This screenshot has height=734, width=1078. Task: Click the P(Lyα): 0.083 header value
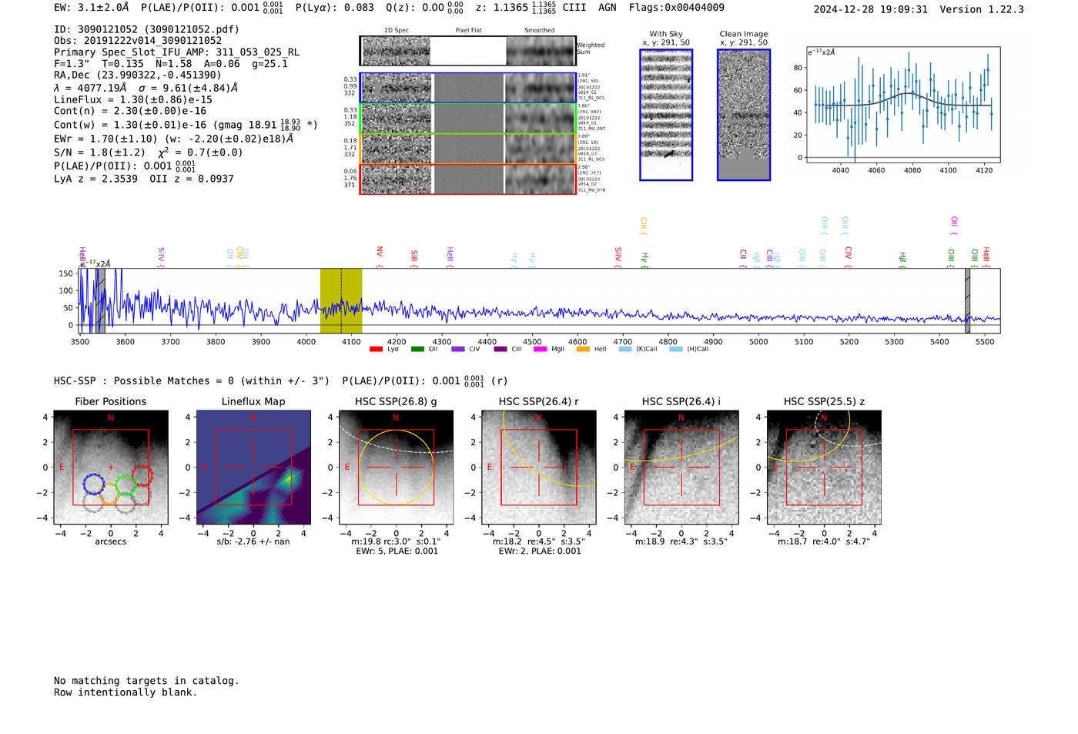335,8
